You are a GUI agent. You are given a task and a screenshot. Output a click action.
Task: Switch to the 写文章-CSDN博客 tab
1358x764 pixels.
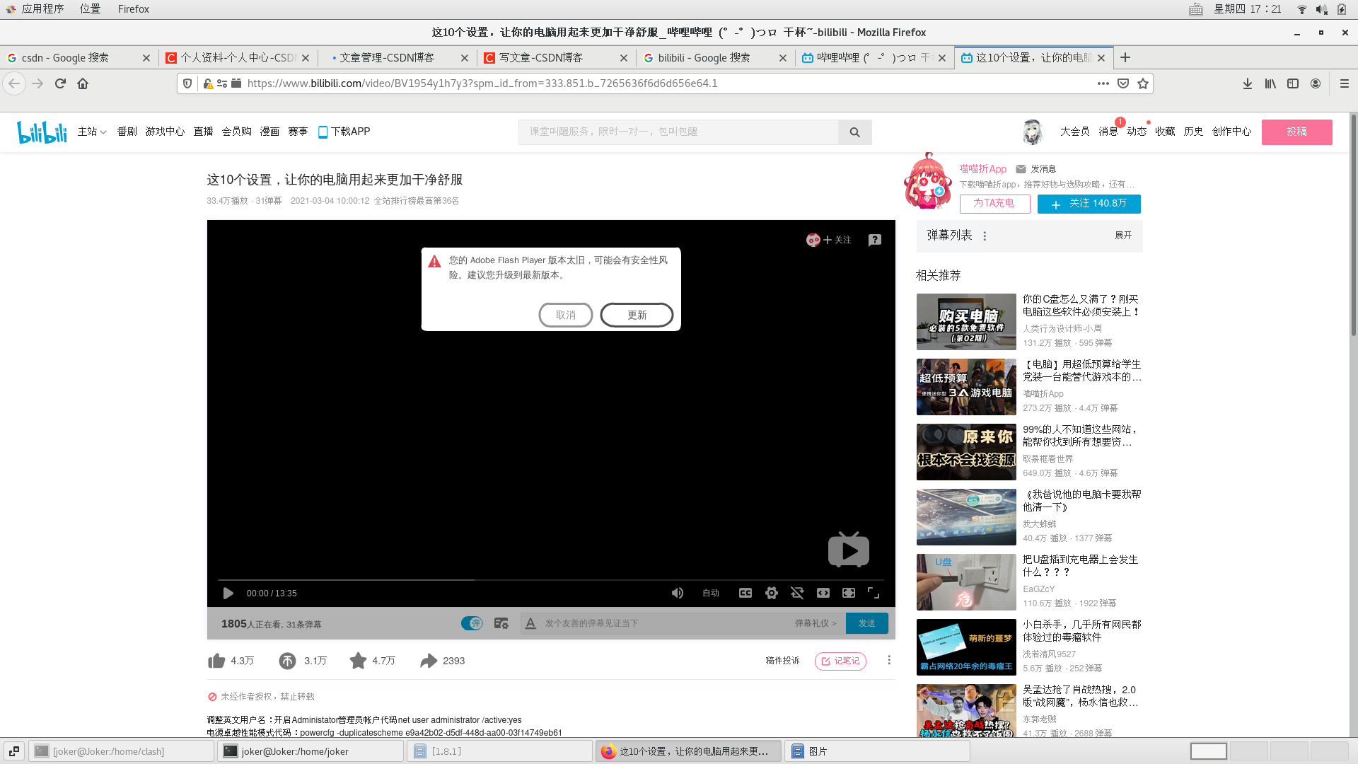click(x=556, y=57)
